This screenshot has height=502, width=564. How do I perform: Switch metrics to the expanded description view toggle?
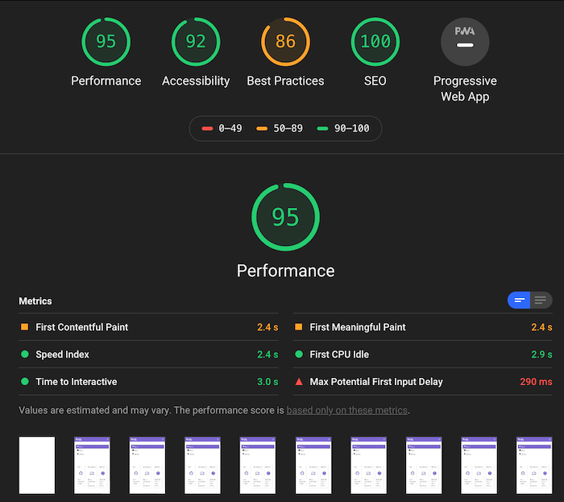click(x=541, y=301)
